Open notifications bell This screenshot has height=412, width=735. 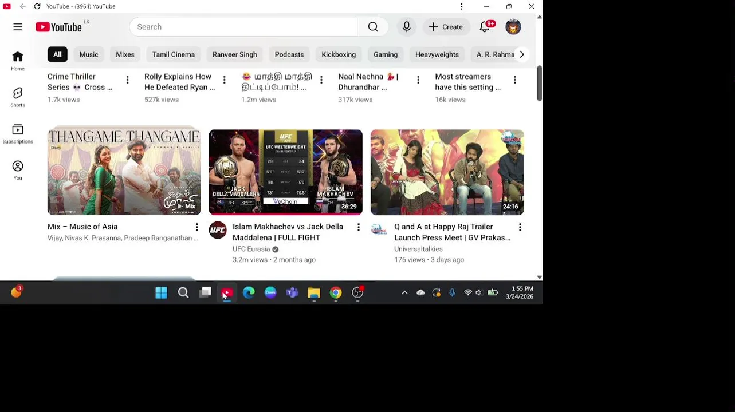click(x=485, y=27)
